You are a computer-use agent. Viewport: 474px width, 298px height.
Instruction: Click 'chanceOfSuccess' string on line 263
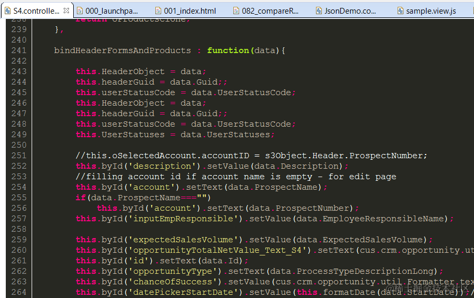[x=173, y=282]
